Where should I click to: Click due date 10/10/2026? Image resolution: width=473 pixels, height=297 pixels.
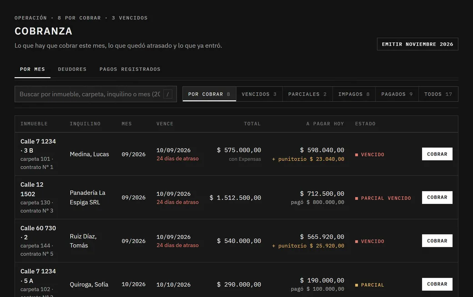tap(173, 285)
